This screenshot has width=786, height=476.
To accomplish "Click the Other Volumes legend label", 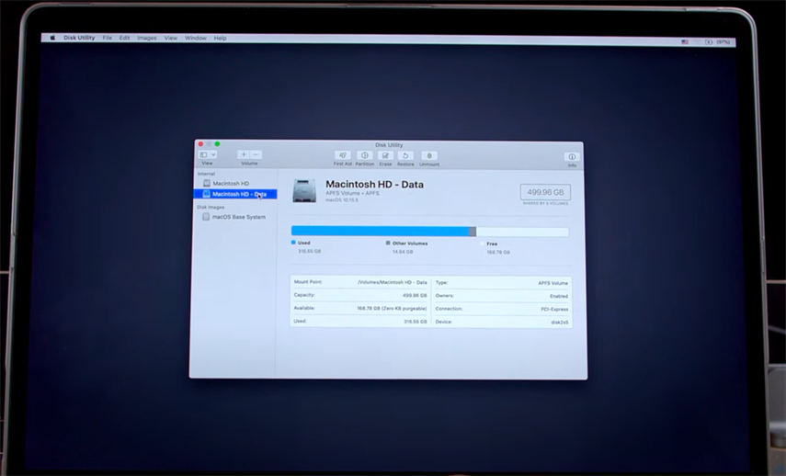I will tap(410, 244).
